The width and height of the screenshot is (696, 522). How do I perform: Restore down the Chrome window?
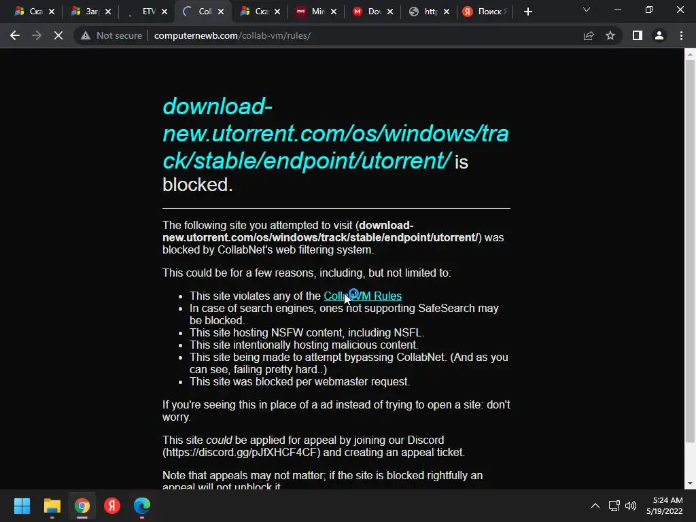point(649,10)
